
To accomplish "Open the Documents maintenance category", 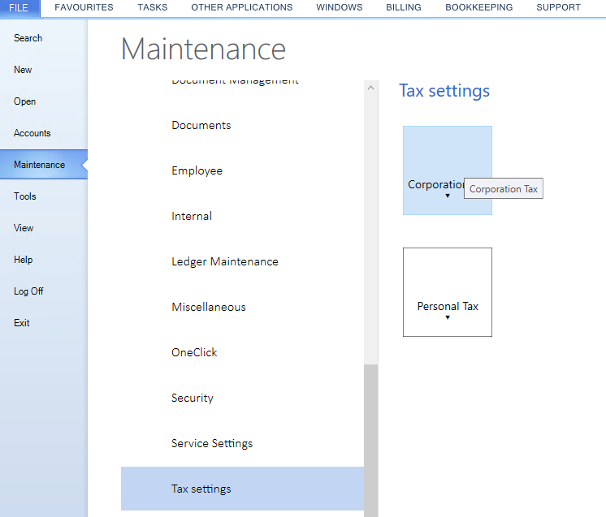I will [242, 125].
